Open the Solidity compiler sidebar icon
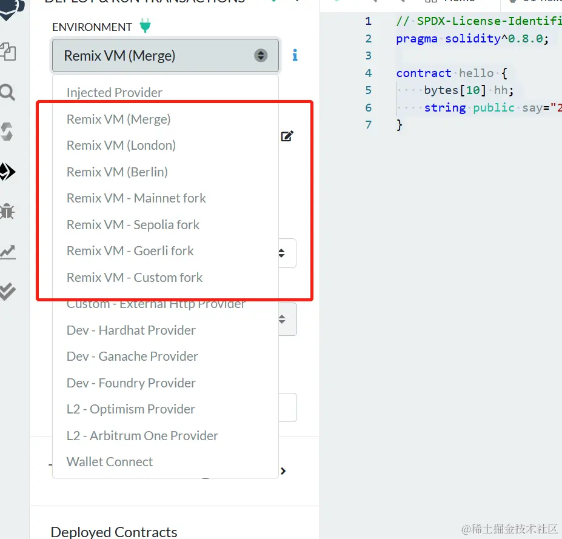Viewport: 562px width, 539px height. (7, 132)
